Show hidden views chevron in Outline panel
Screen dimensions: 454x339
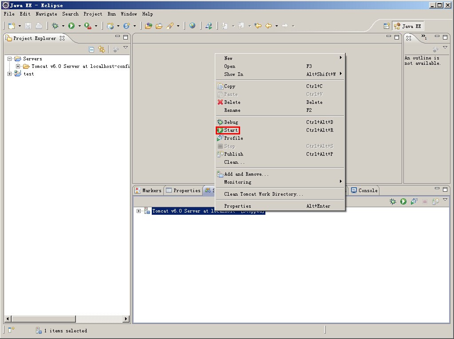pos(424,37)
